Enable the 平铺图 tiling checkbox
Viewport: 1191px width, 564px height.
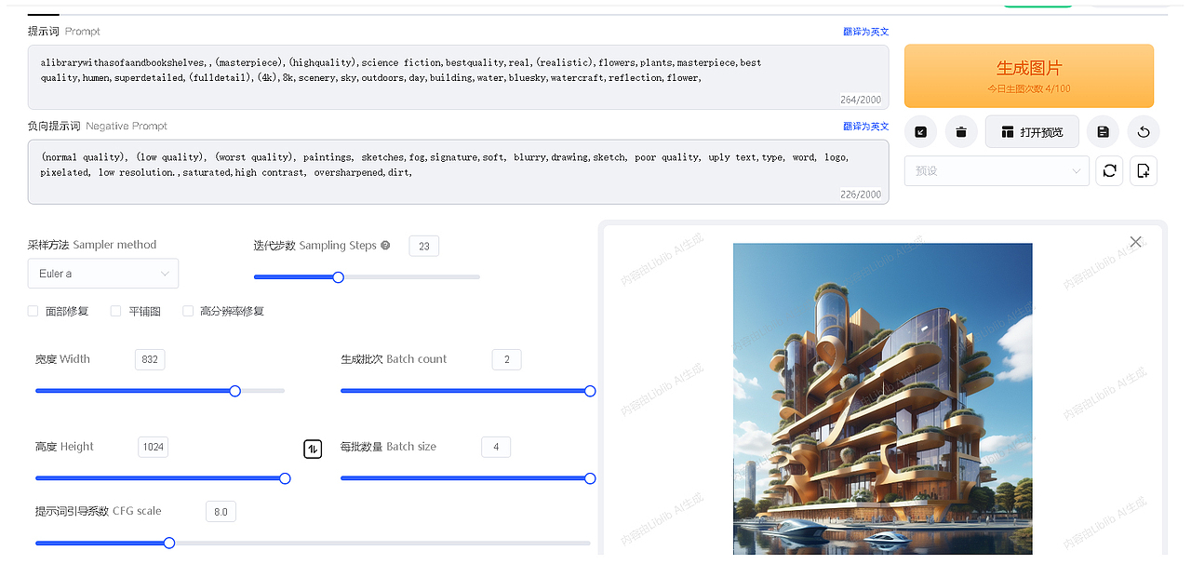[x=116, y=311]
